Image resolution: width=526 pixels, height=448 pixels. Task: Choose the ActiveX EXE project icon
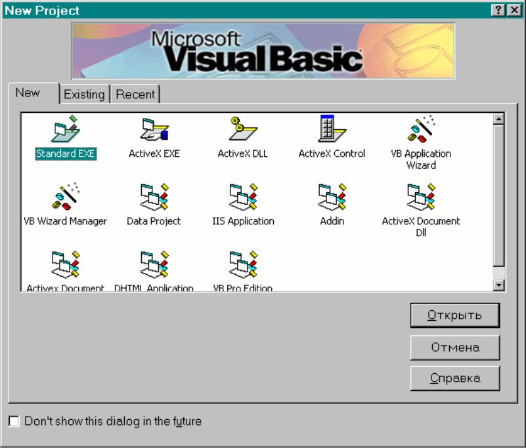coord(154,129)
